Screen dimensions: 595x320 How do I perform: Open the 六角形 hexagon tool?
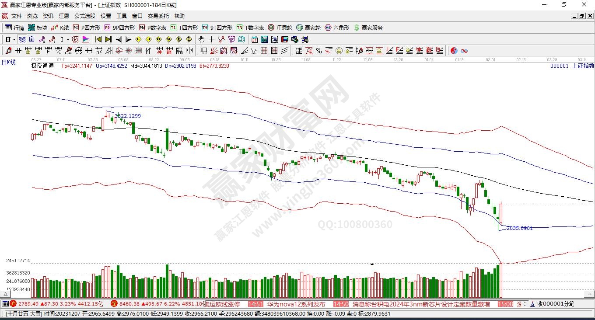(x=337, y=28)
